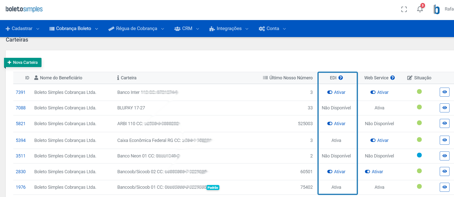Click the EDI help question mark icon

[x=341, y=78]
